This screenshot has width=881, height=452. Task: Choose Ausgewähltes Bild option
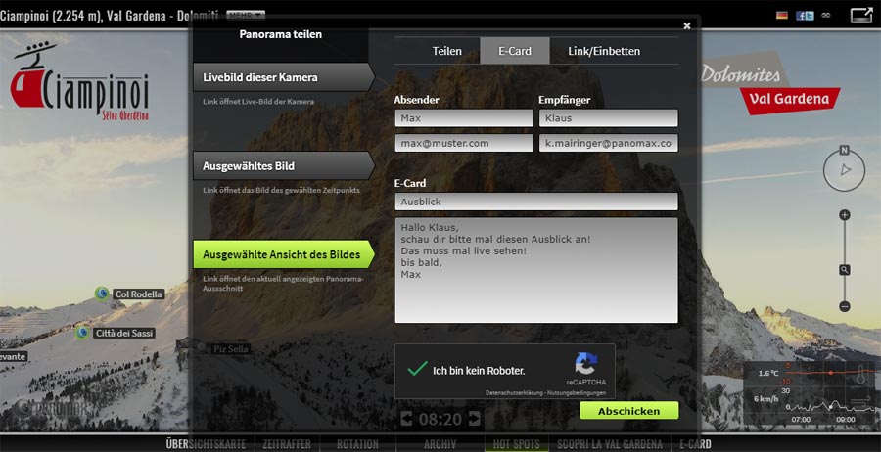point(283,166)
